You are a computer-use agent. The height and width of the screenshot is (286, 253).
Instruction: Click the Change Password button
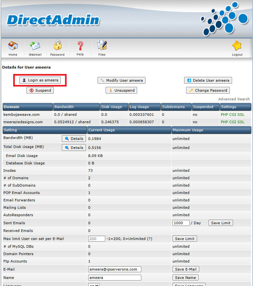[208, 90]
